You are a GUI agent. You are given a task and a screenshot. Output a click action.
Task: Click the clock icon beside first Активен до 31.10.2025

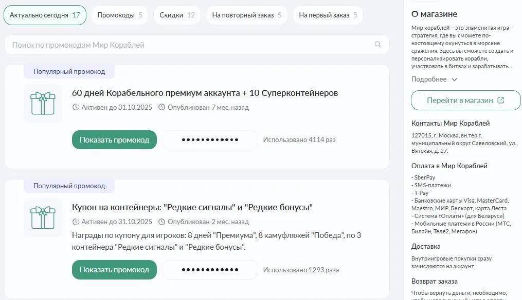coord(76,107)
